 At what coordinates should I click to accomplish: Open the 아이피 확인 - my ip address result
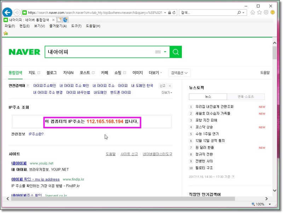pyautogui.click(x=35, y=179)
